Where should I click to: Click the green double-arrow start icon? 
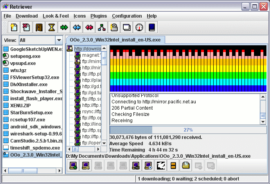click(x=64, y=27)
